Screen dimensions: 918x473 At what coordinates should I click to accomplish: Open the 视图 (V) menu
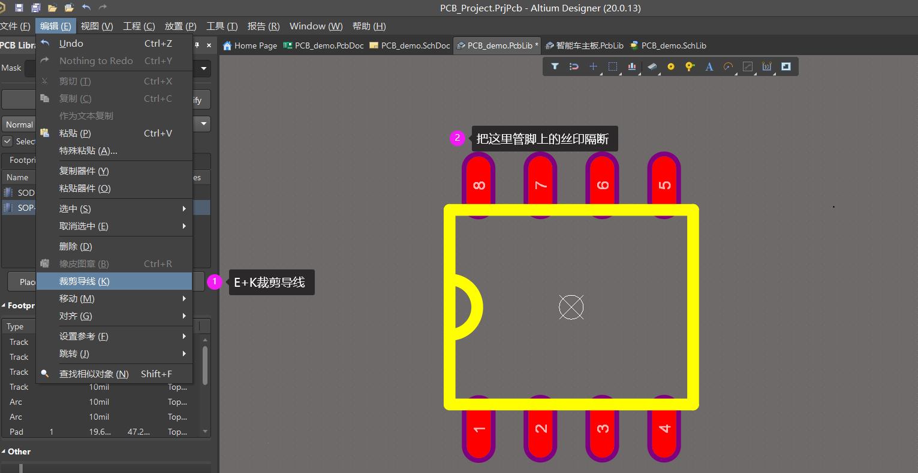coord(97,26)
